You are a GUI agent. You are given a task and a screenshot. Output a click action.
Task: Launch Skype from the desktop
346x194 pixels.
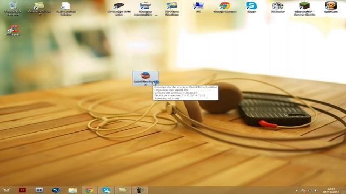[x=251, y=7]
